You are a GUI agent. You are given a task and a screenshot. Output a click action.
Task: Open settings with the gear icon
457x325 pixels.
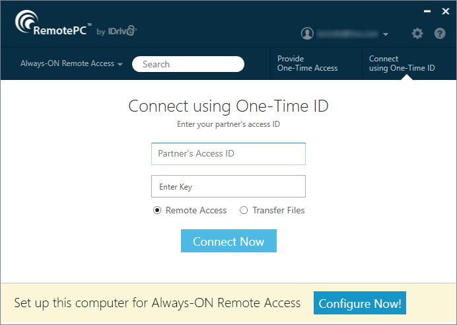pyautogui.click(x=417, y=33)
